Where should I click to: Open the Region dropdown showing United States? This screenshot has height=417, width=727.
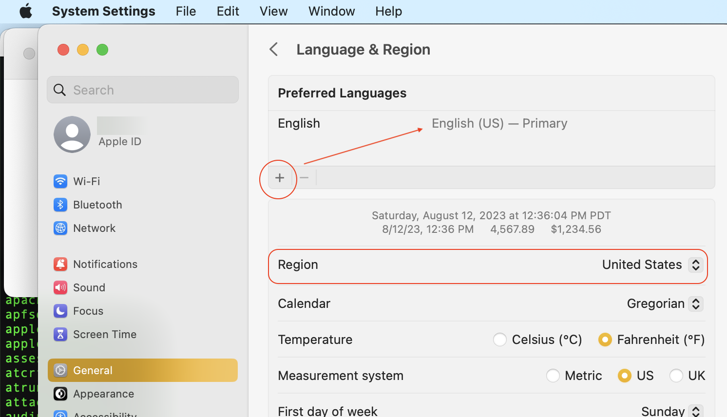[x=695, y=265]
